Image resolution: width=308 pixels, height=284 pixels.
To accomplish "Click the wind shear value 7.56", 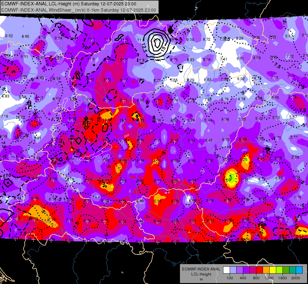I will point(174,80).
